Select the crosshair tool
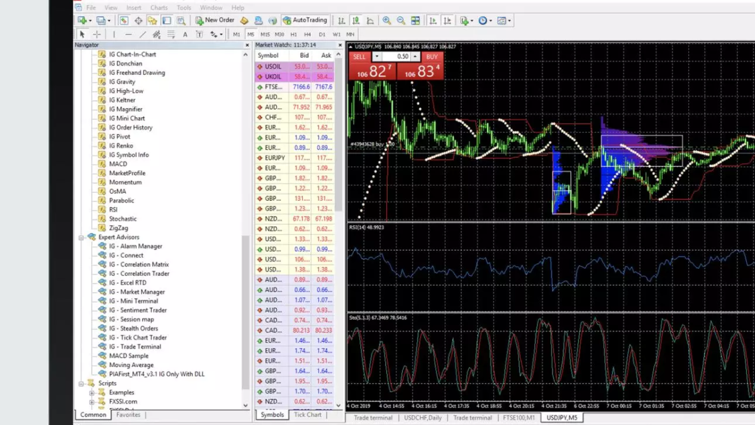755x425 pixels. tap(96, 34)
